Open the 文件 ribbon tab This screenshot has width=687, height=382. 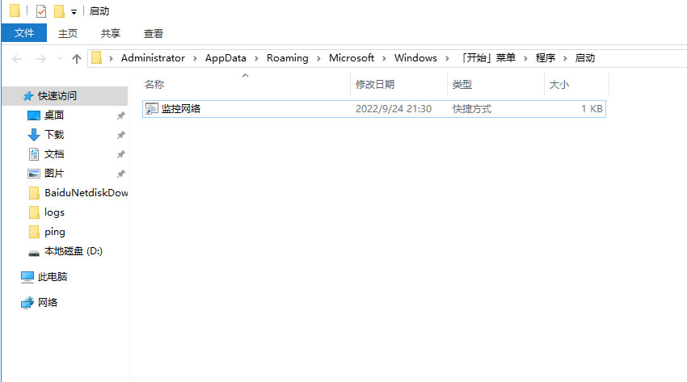[24, 33]
